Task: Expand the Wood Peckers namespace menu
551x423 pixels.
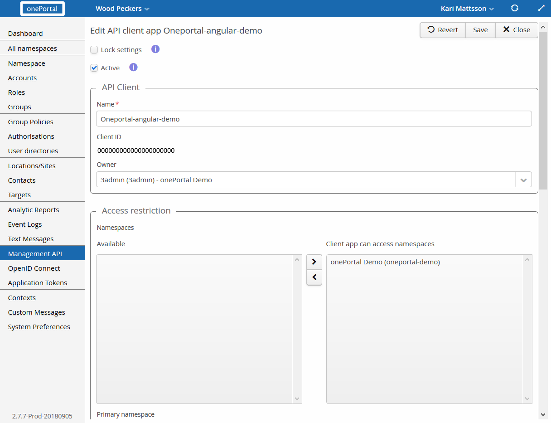Action: click(x=122, y=9)
